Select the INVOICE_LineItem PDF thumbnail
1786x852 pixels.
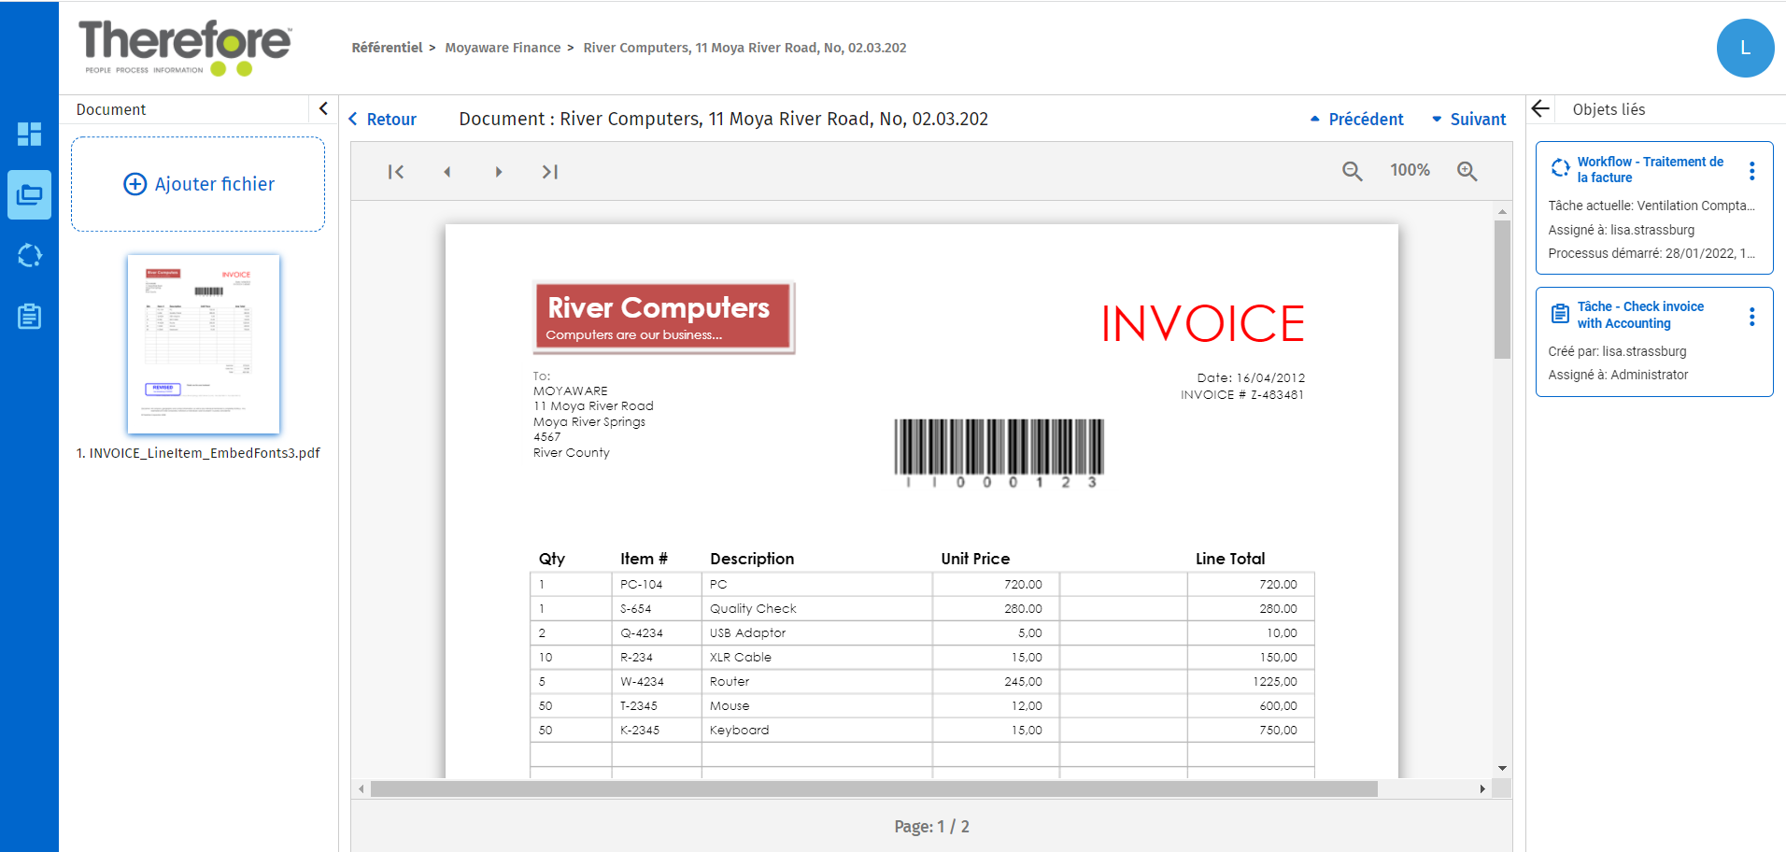tap(204, 344)
